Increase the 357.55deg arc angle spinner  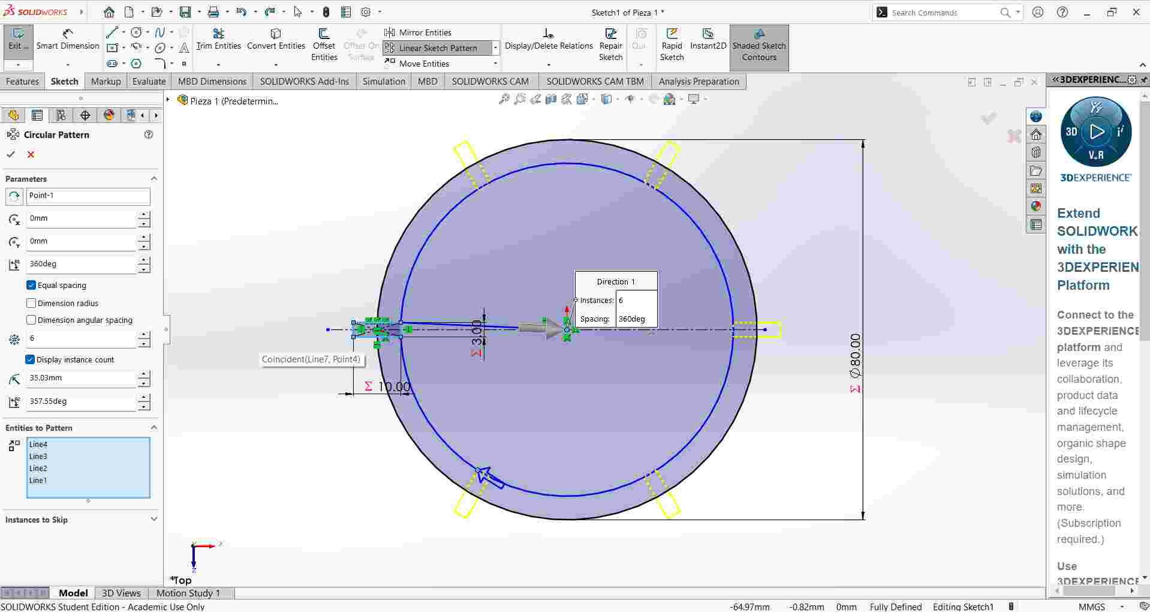tap(144, 397)
